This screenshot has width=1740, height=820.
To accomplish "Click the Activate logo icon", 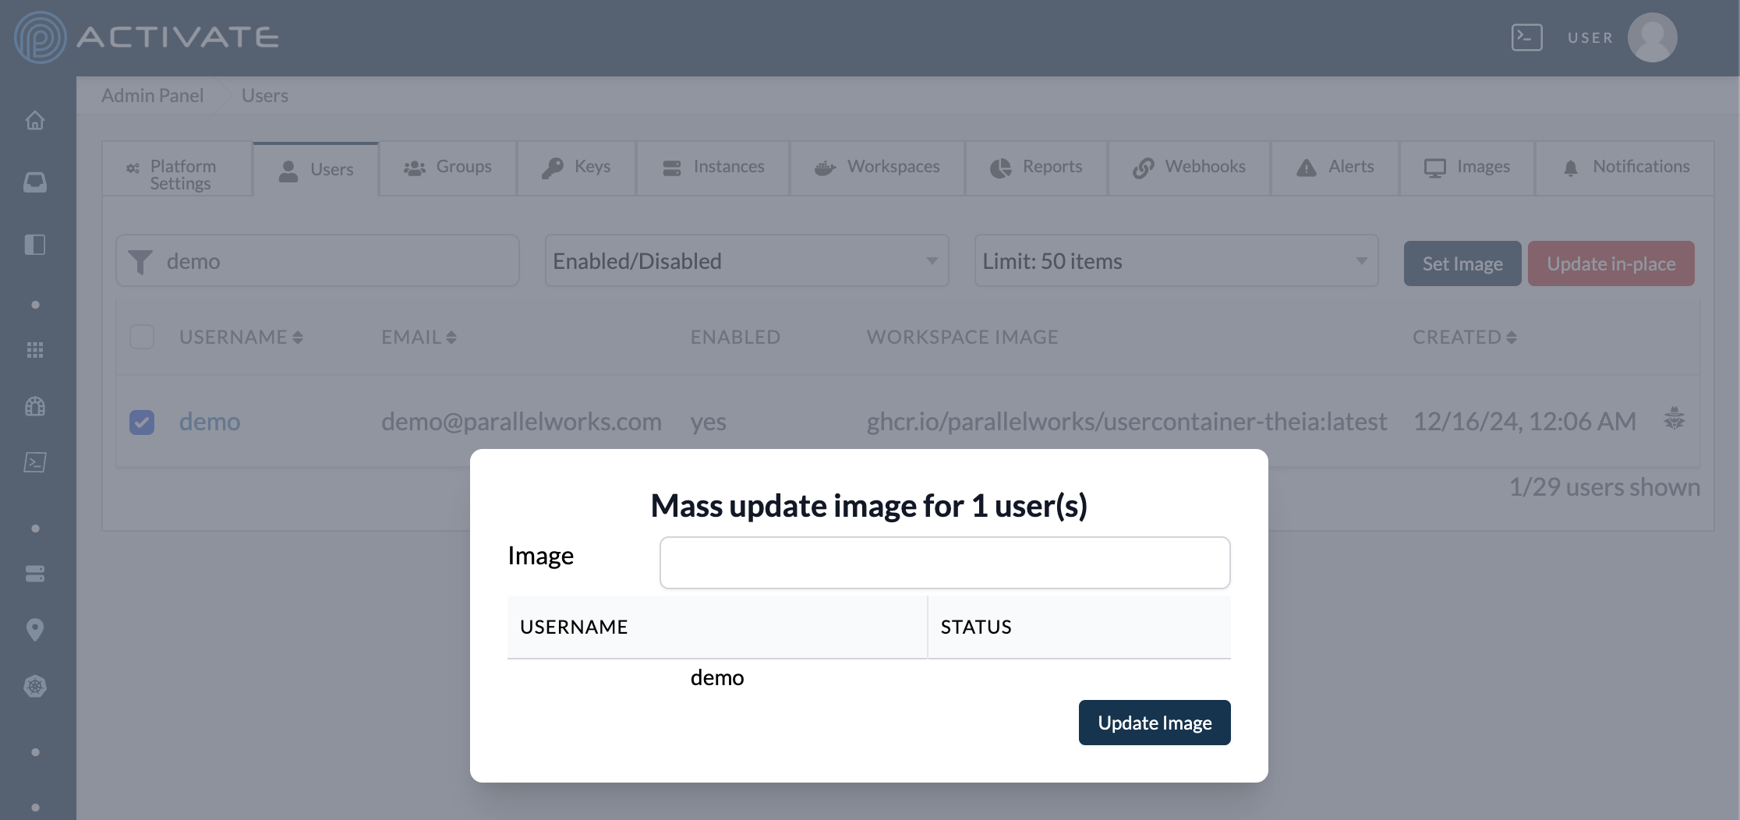I will point(40,37).
